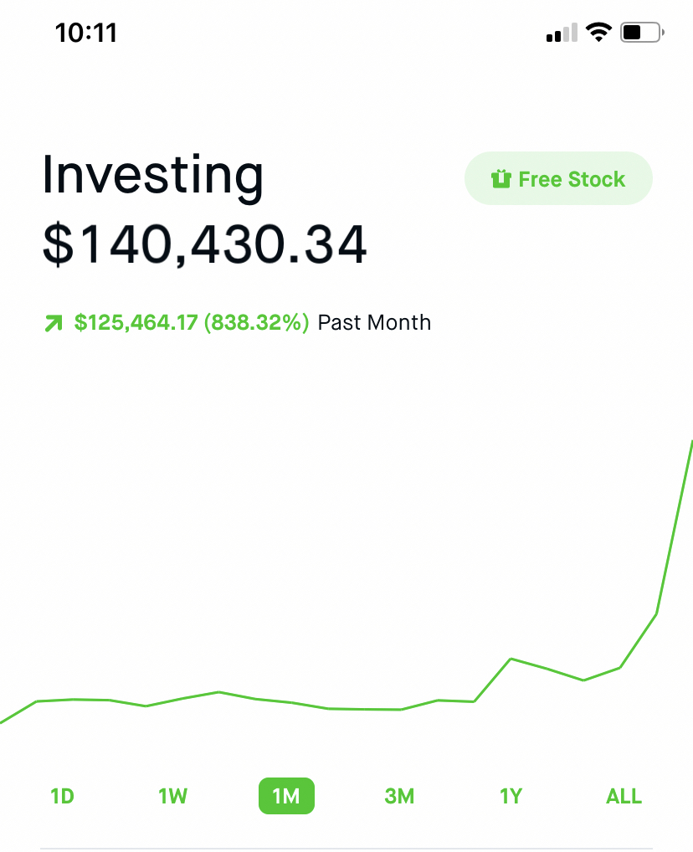693x852 pixels.
Task: Switch chart to 1W range
Action: click(x=172, y=796)
